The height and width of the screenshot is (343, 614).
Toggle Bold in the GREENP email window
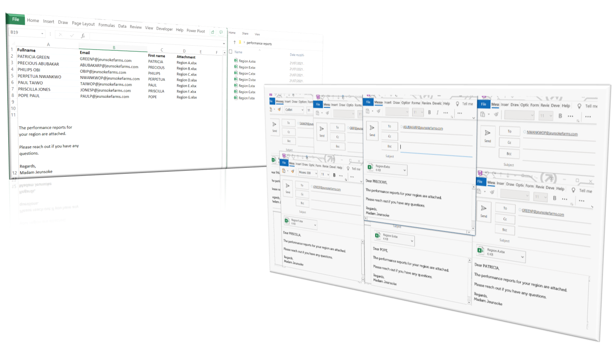[x=555, y=198]
